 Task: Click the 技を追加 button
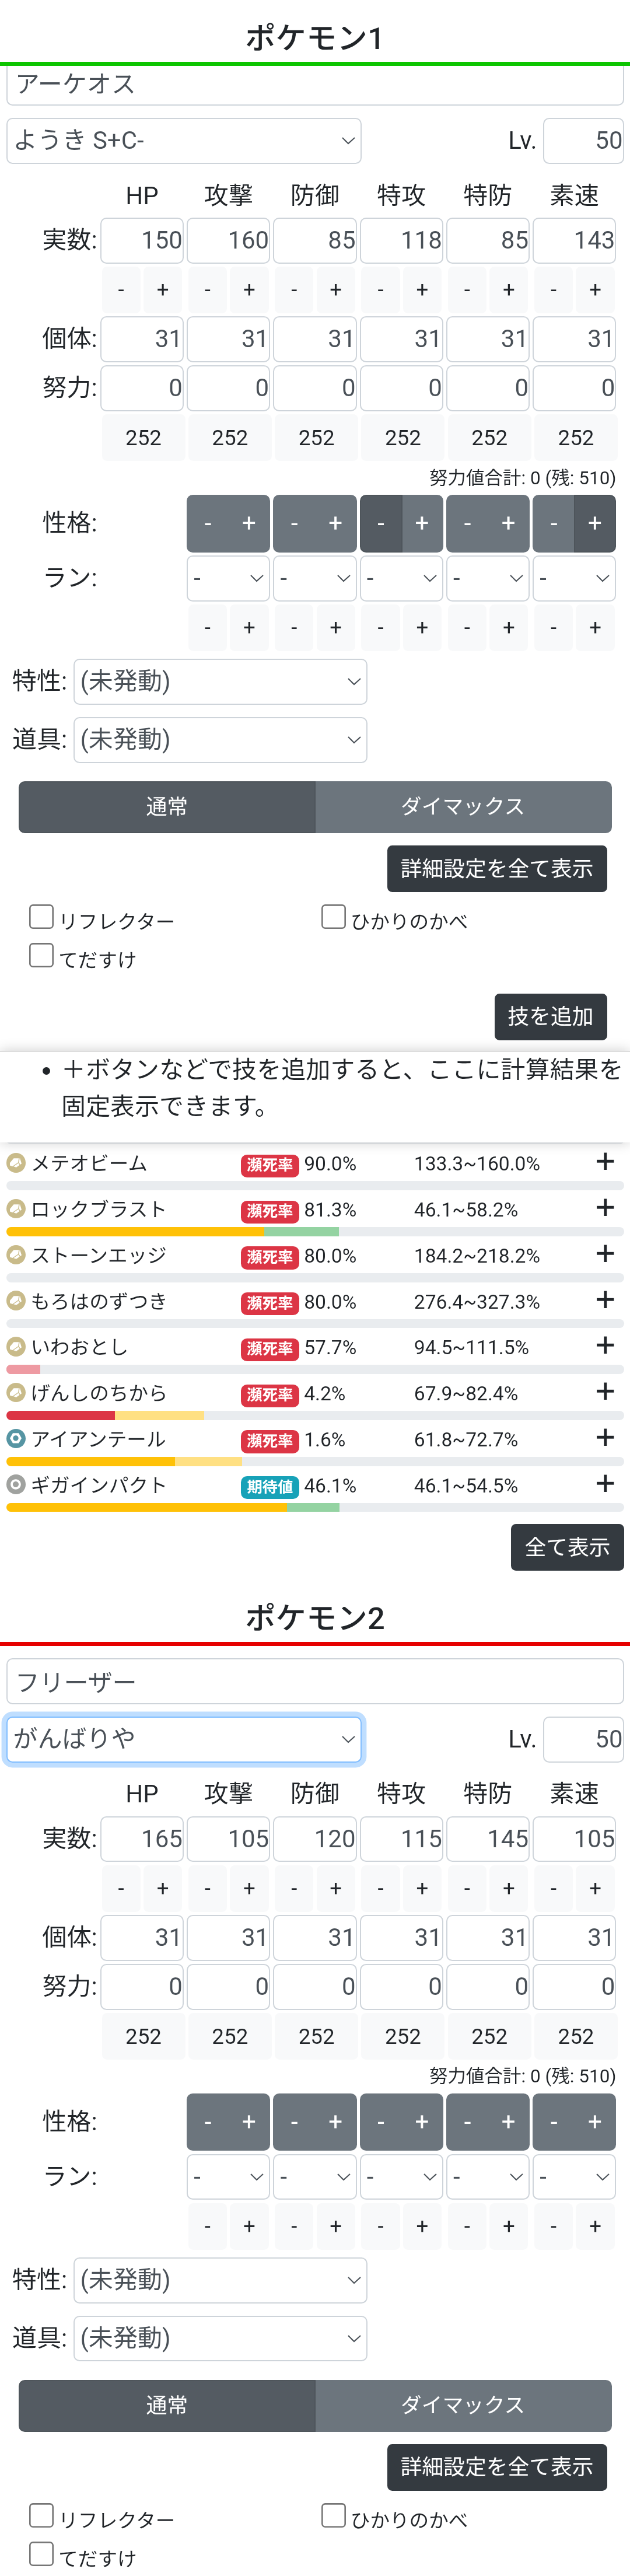click(550, 1016)
